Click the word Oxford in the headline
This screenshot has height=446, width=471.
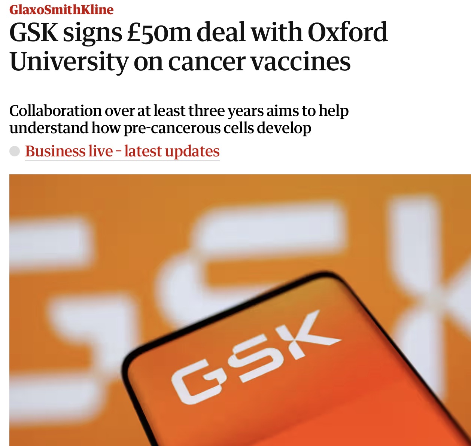point(347,33)
